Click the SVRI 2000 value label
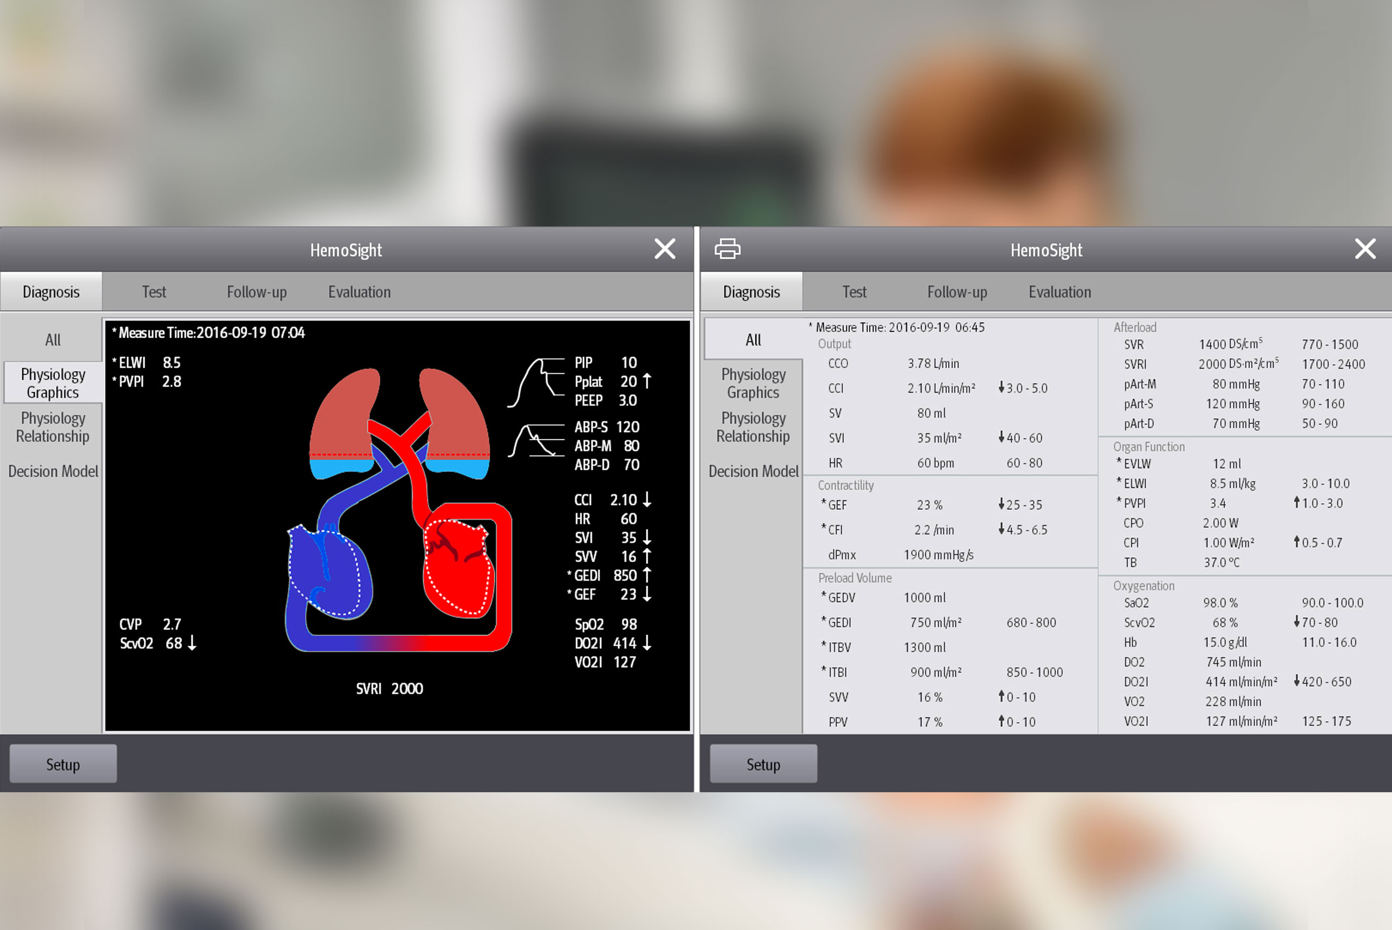 pos(389,689)
